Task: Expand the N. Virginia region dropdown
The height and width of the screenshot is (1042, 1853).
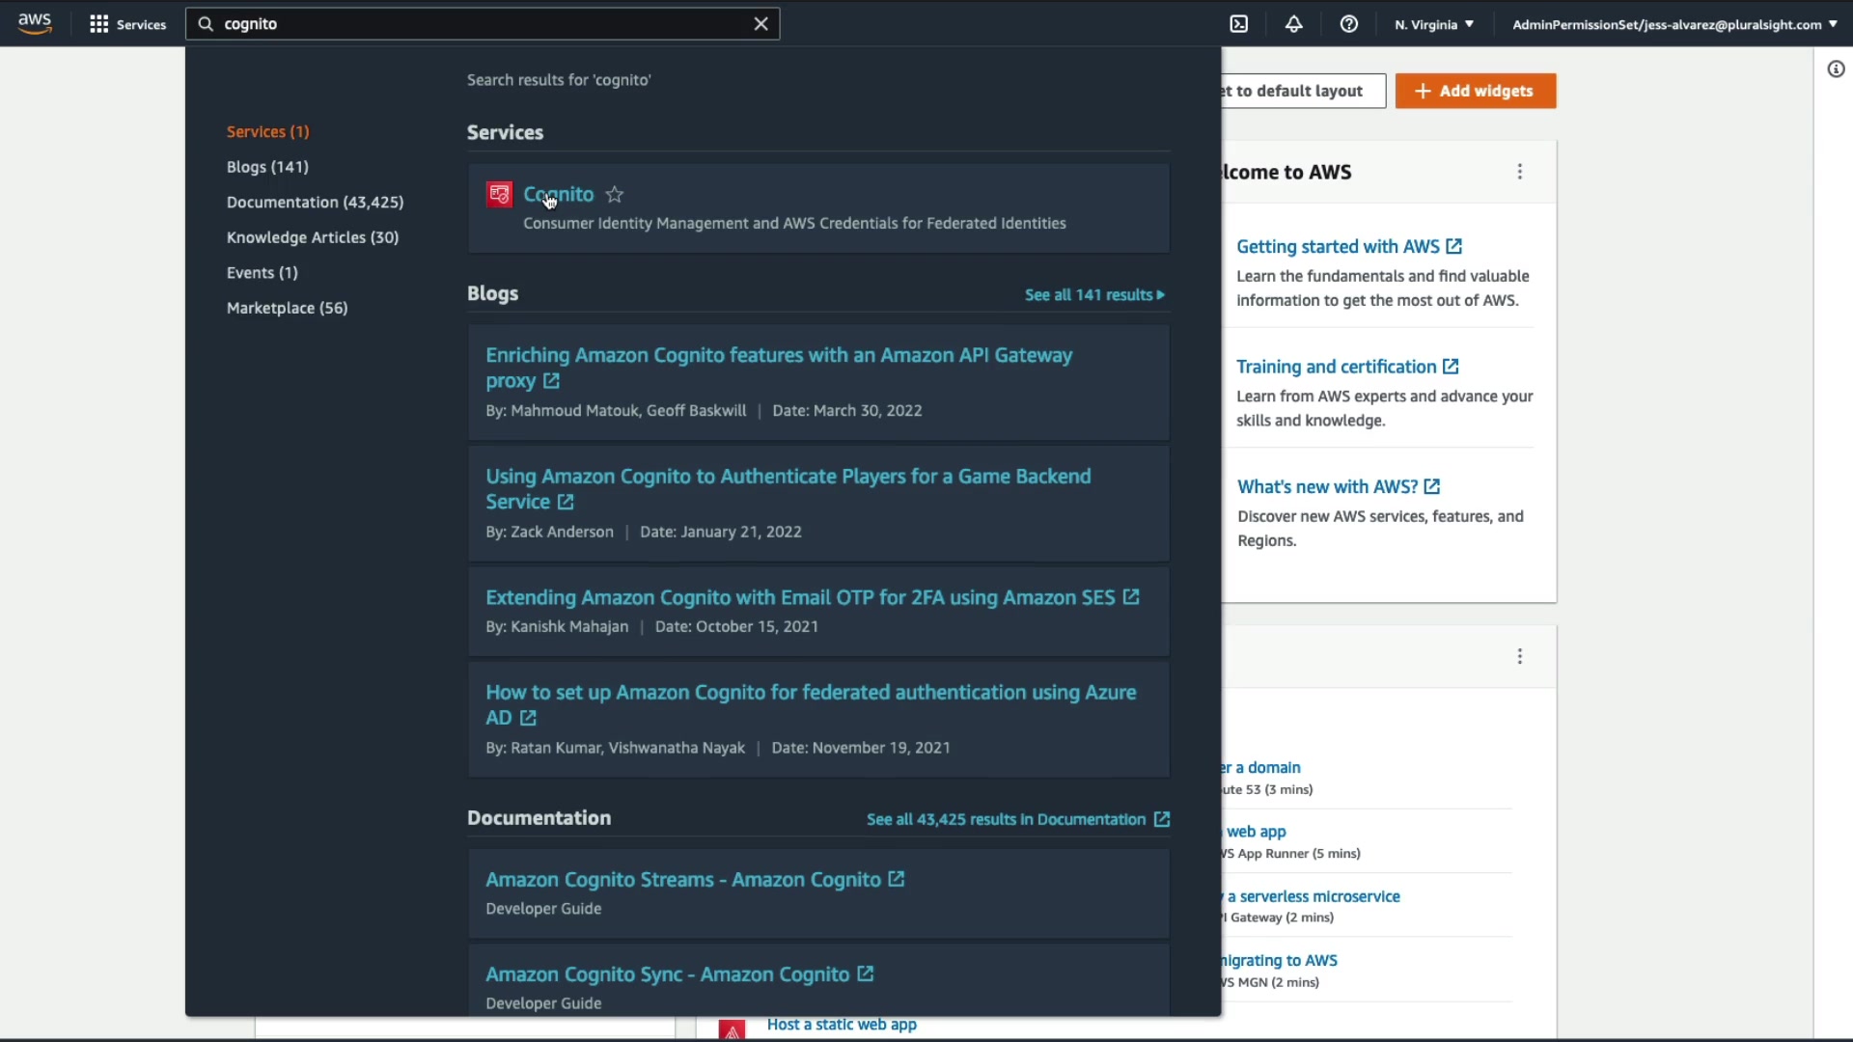Action: point(1434,24)
